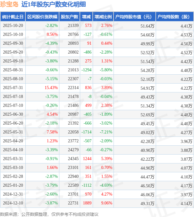Select the 增减比例 column header
The image size is (194, 217).
pyautogui.click(x=103, y=17)
